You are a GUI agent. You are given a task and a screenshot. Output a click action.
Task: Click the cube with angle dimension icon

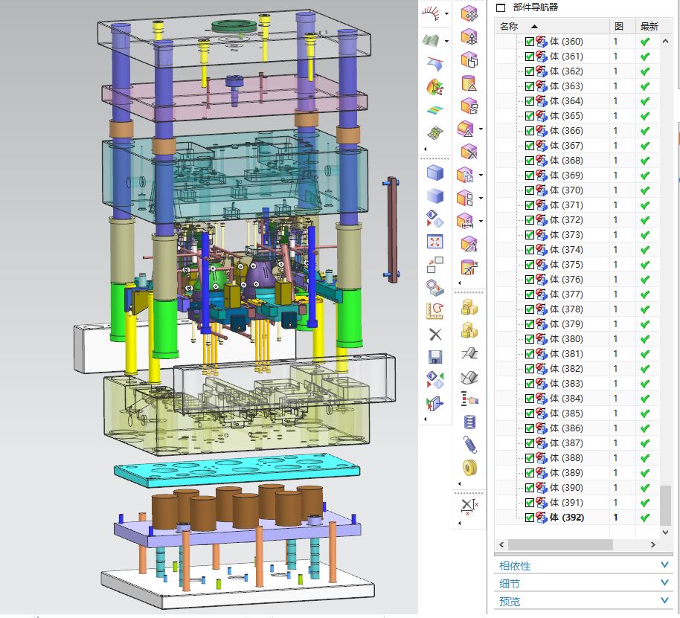pyautogui.click(x=469, y=244)
